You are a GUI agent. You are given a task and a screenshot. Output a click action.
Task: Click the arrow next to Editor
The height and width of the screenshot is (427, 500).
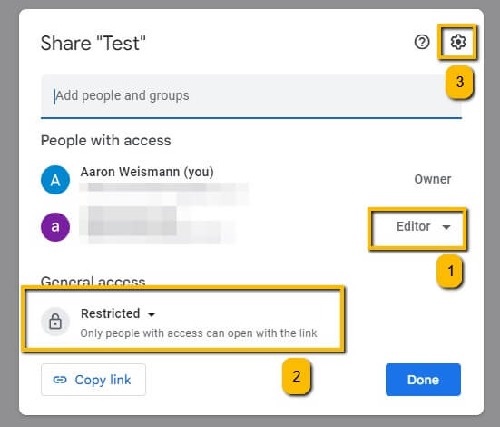coord(446,227)
